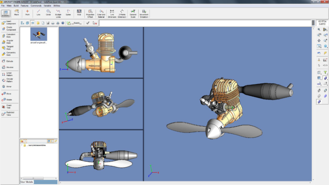Screen dimensions: 329x185
Task: Open the Movement Simulation tool
Action: (144, 12)
